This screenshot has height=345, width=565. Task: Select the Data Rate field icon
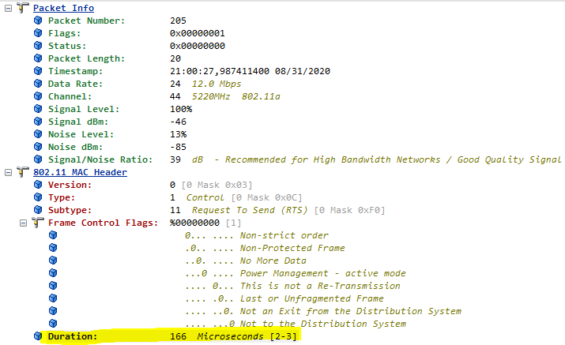[x=38, y=84]
